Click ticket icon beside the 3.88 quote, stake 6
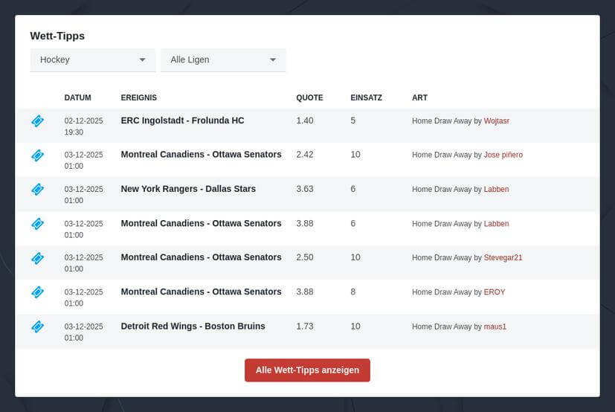The image size is (615, 412). [38, 224]
